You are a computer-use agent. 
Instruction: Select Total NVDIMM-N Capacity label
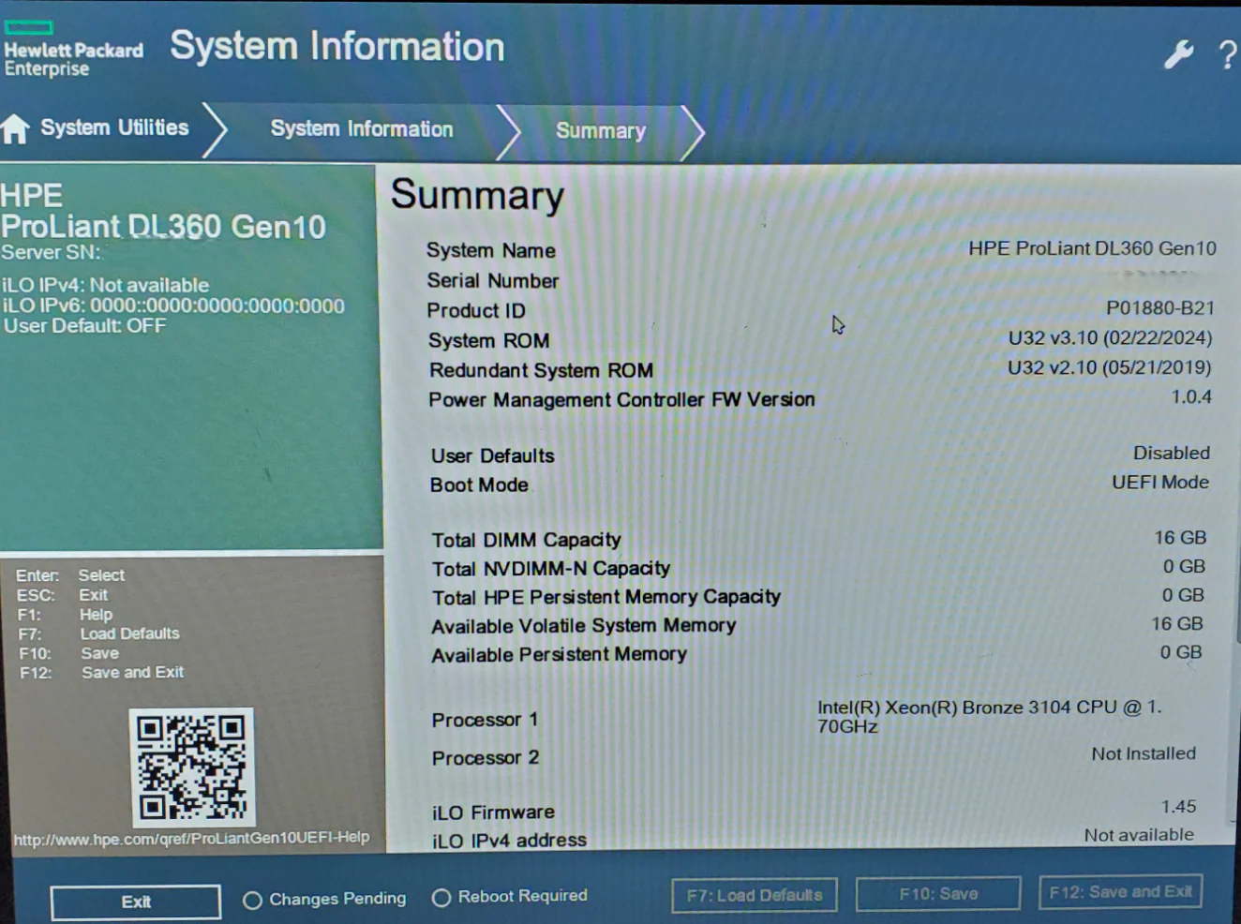coord(551,569)
